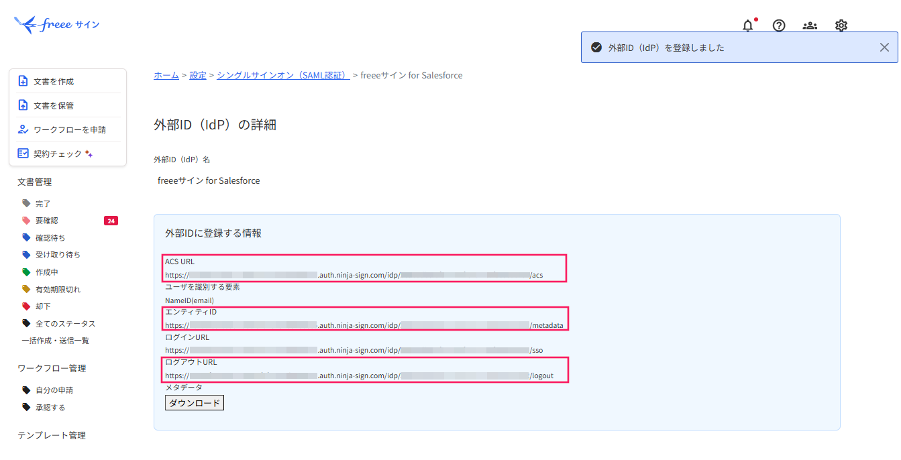Click the orange tag icon for 有効期限切れ
901x460 pixels.
point(26,289)
